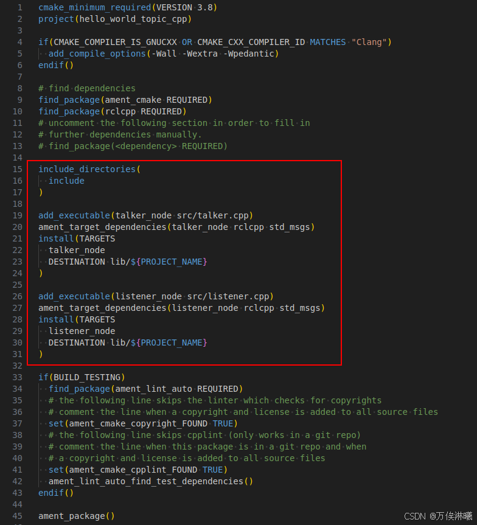Click "install(TARGETS" on line 21

[77, 238]
